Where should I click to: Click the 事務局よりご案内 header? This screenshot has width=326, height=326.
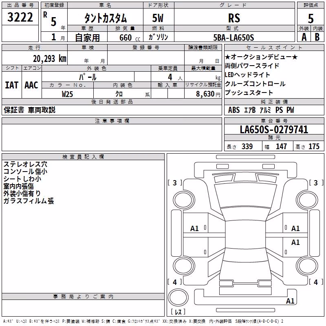(x=83, y=297)
